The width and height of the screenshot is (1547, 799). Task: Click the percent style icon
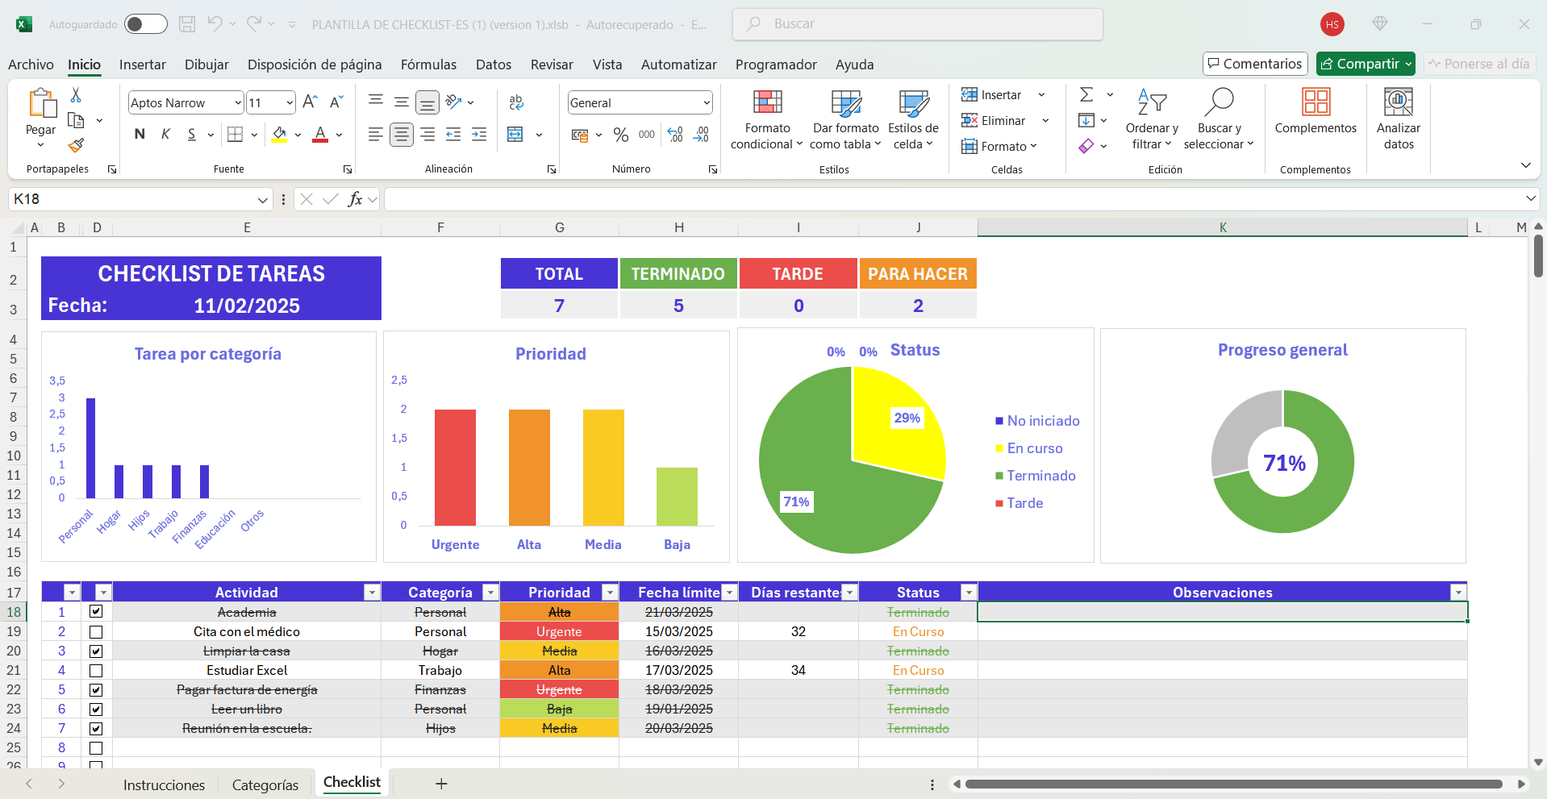point(620,135)
